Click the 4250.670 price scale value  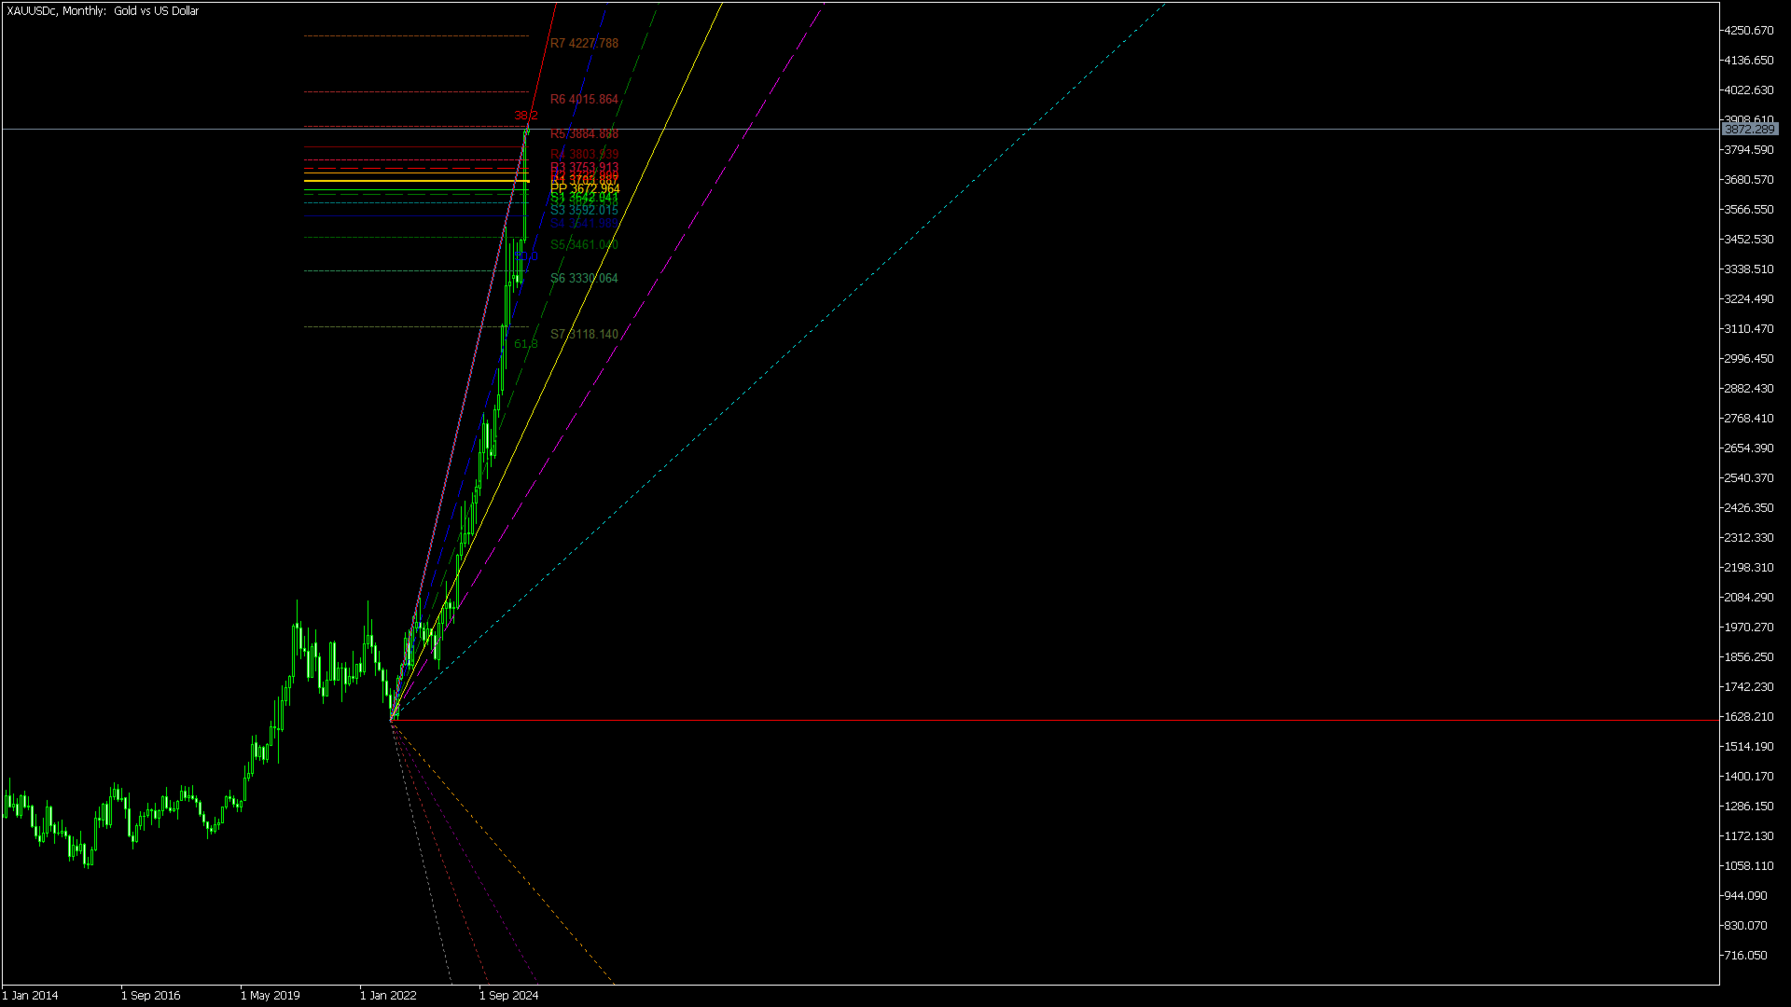(x=1748, y=31)
